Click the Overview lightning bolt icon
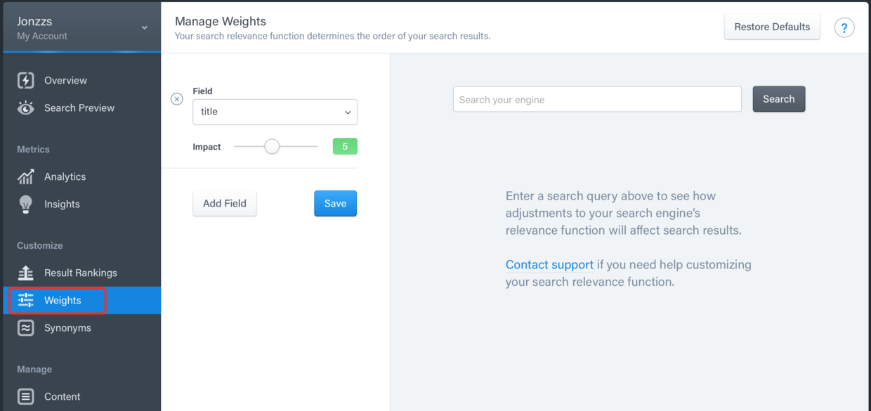This screenshot has width=871, height=411. (x=26, y=81)
